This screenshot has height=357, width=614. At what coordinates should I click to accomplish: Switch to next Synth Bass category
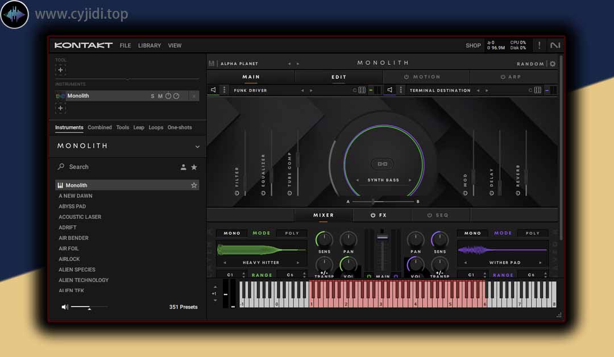tap(410, 180)
